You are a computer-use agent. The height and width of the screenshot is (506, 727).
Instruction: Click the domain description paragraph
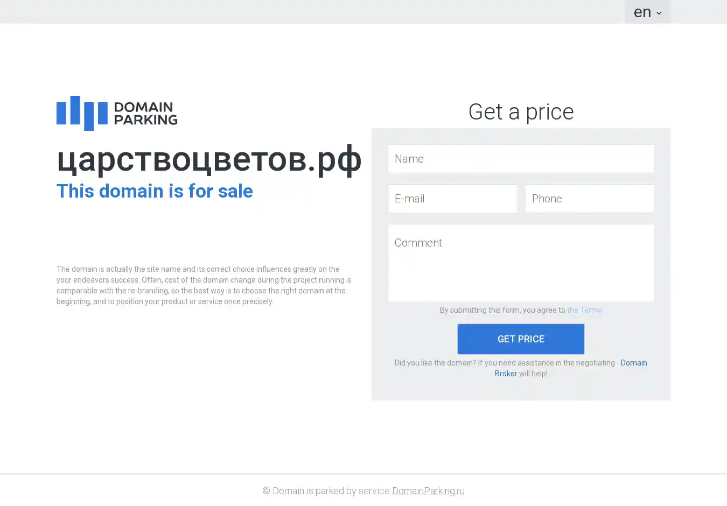[204, 285]
